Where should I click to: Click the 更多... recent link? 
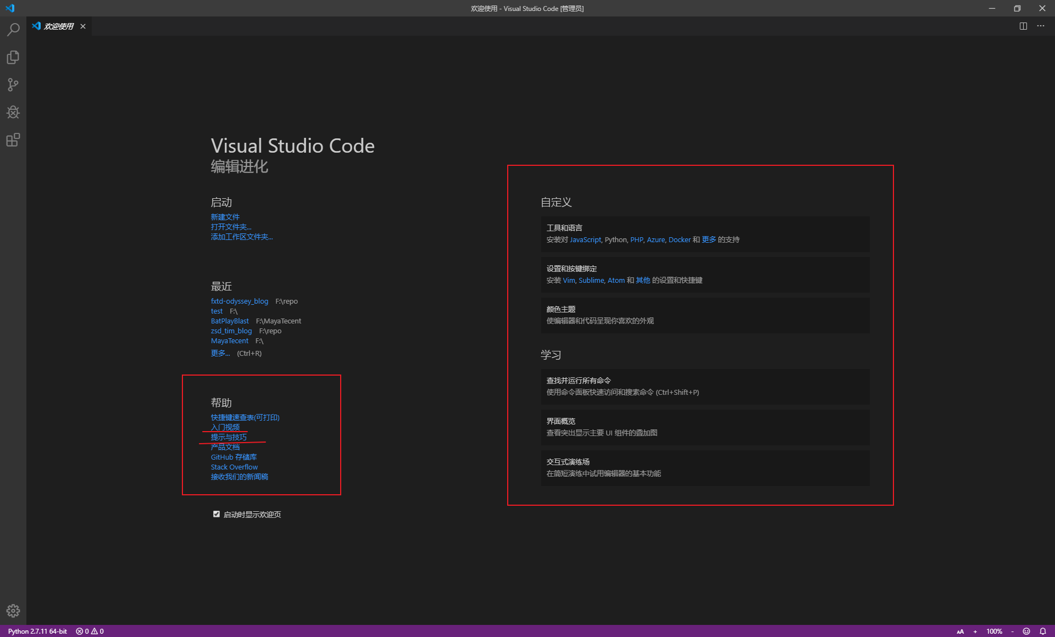220,353
